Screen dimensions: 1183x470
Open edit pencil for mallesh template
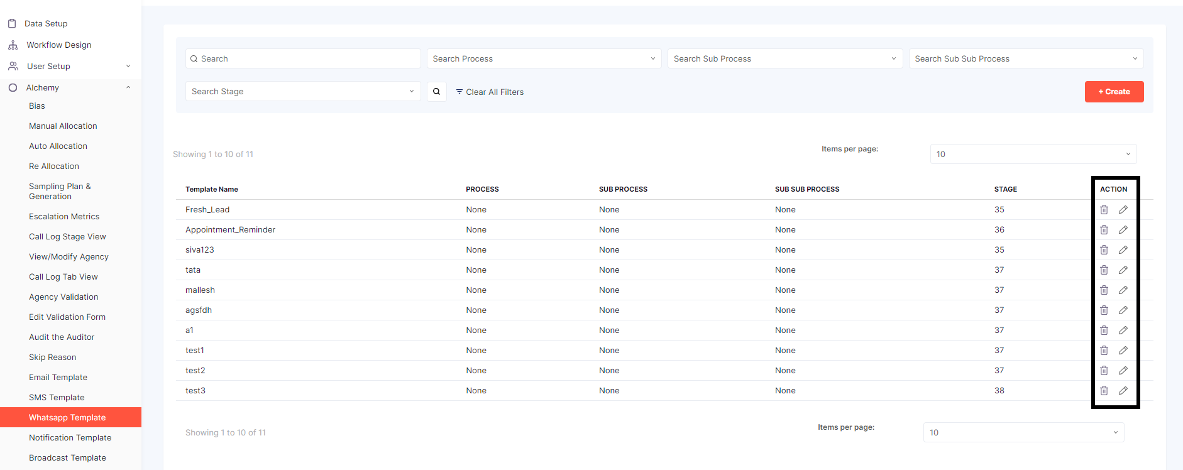(1123, 290)
